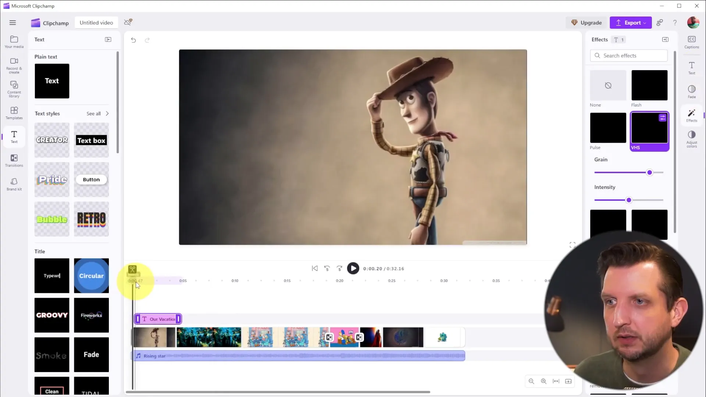Open Your media sidebar tab
This screenshot has width=706, height=397.
(x=14, y=42)
